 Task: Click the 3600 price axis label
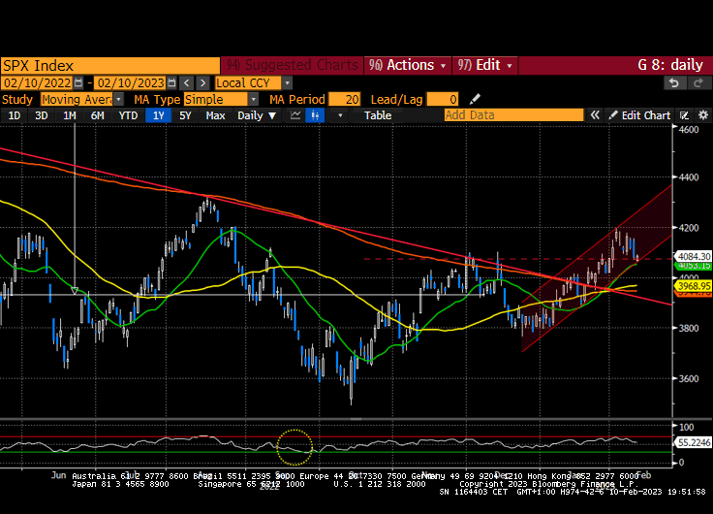[x=689, y=378]
